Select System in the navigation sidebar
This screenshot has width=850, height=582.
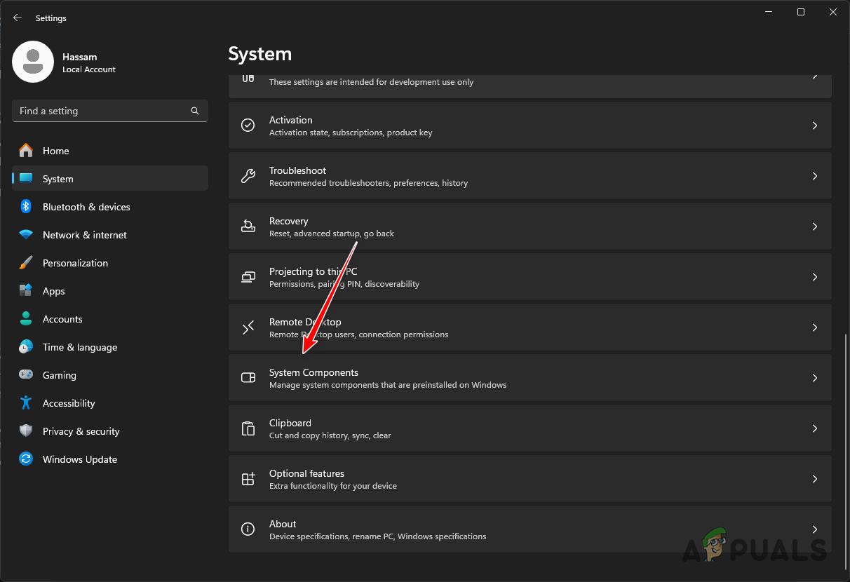click(58, 178)
